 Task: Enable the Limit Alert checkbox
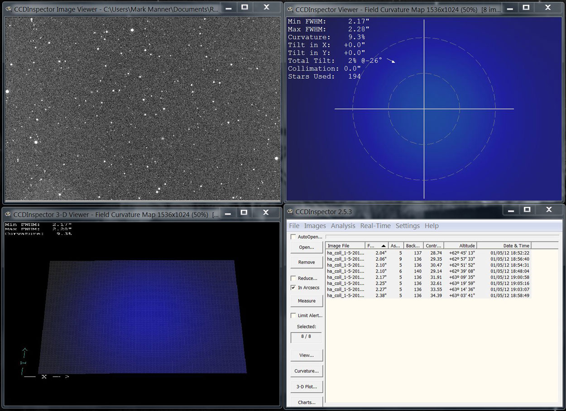click(293, 315)
